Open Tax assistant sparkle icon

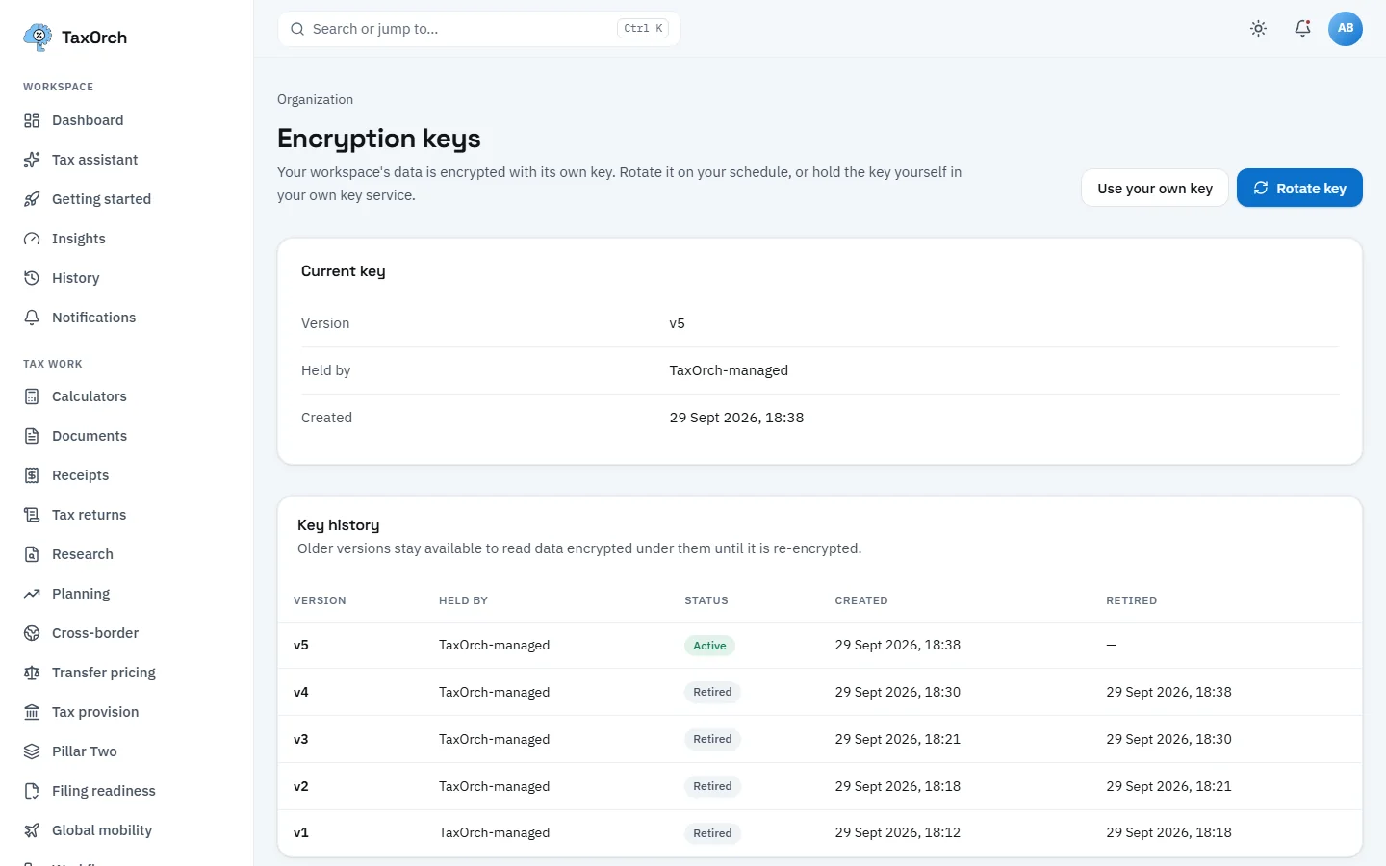32,160
